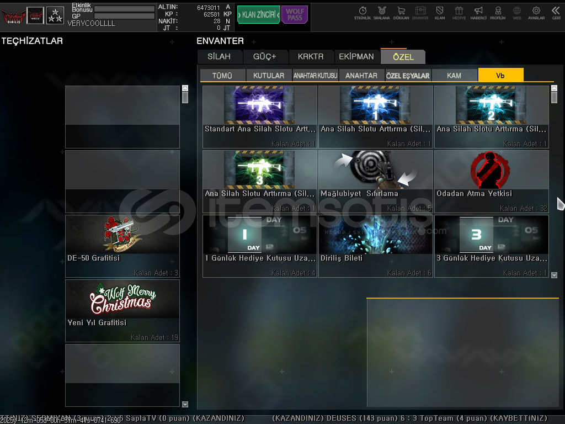565x424 pixels.
Task: Switch to the SİLAH inventory tab
Action: coord(220,56)
